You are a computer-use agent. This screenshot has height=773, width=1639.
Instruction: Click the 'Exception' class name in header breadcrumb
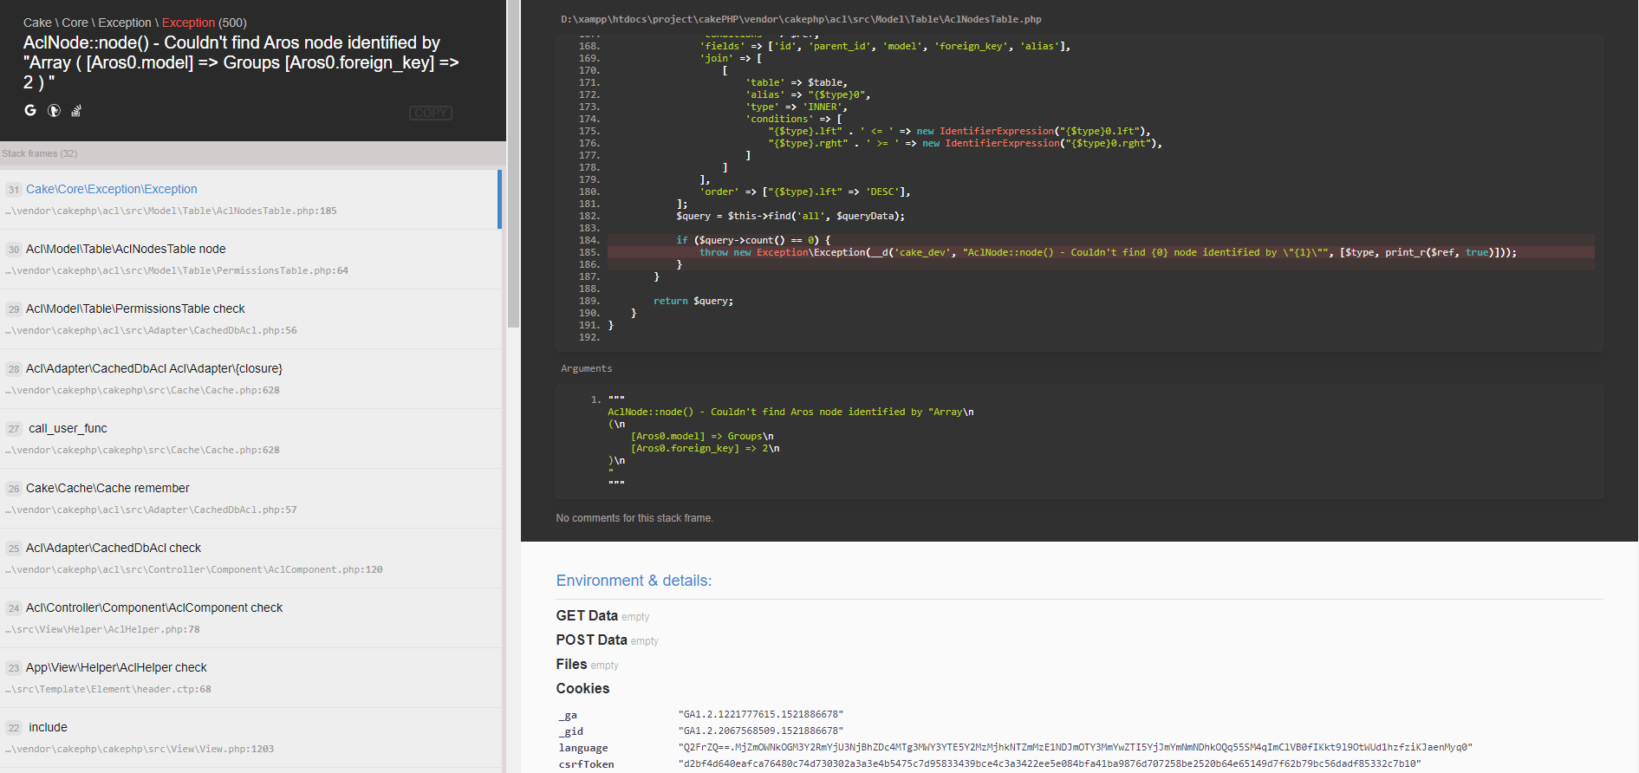pos(188,23)
